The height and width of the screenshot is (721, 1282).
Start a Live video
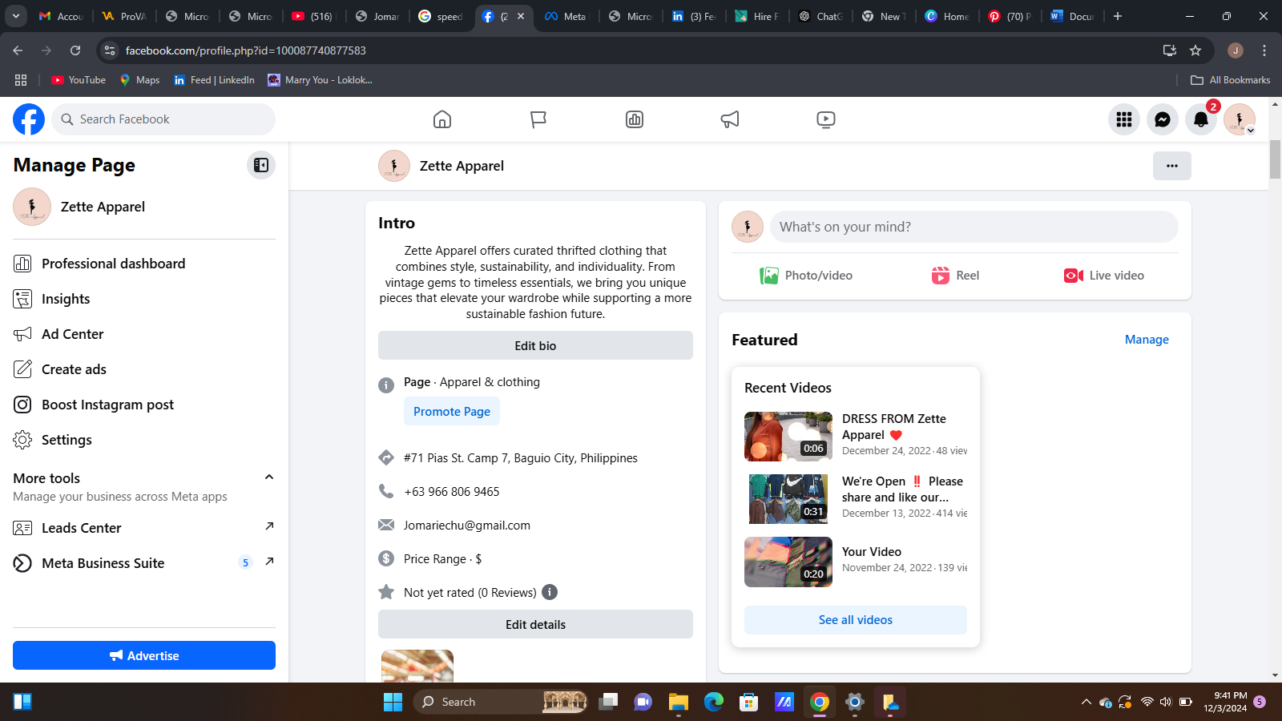(x=1104, y=276)
